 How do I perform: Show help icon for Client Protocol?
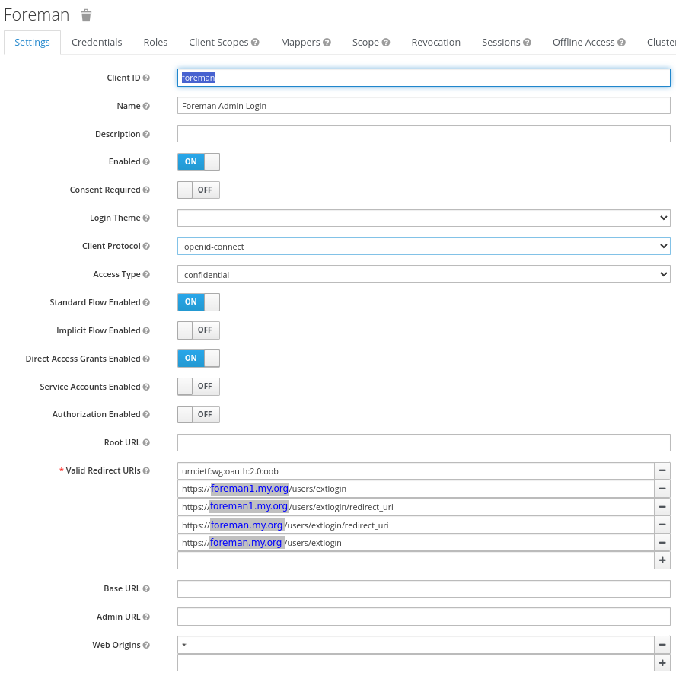point(146,246)
